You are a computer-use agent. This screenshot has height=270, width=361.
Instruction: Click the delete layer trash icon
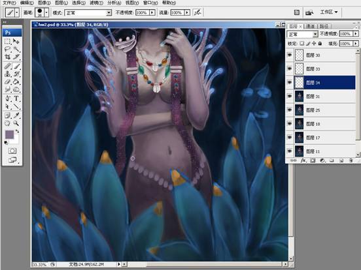[x=351, y=160]
